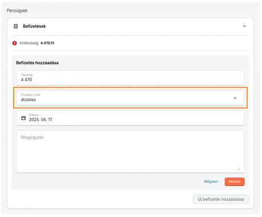Click the red outstanding-balance warning icon
Image resolution: width=262 pixels, height=217 pixels.
click(14, 43)
